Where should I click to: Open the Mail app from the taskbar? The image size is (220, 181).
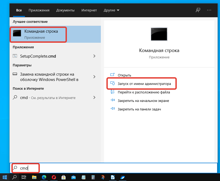[x=74, y=177]
